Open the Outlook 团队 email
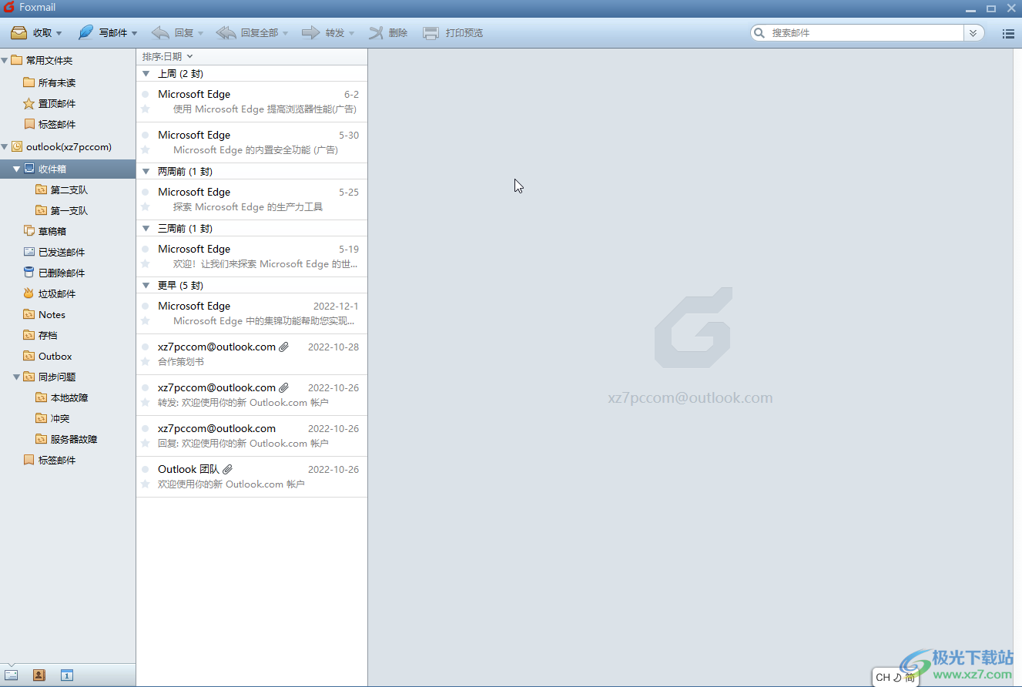This screenshot has height=687, width=1022. (x=252, y=477)
